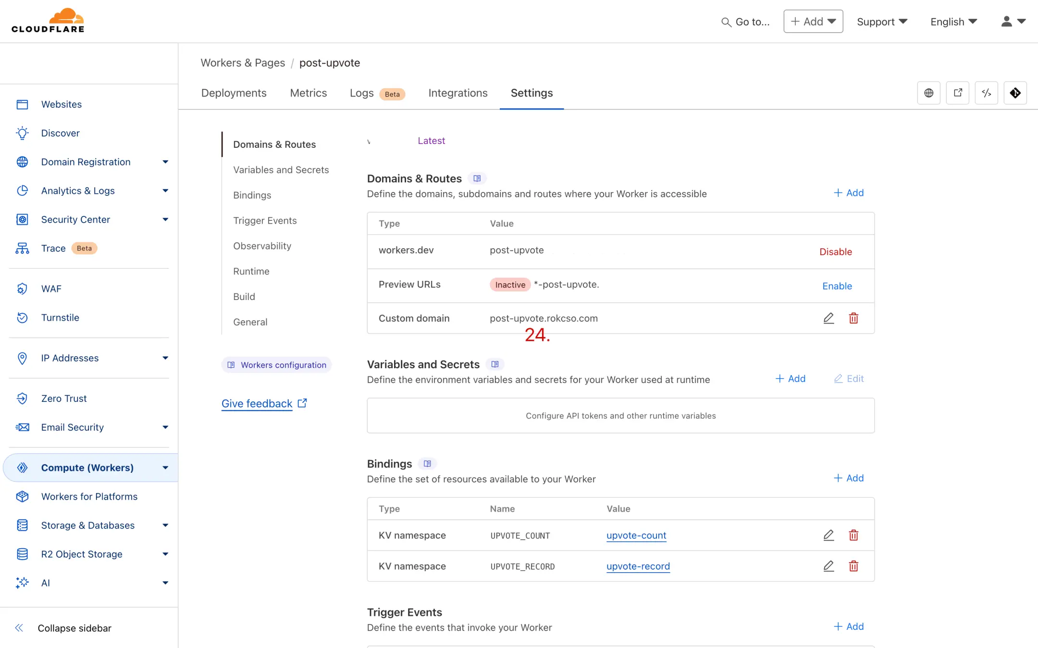1038x648 pixels.
Task: Expand Email Security menu
Action: coord(165,427)
